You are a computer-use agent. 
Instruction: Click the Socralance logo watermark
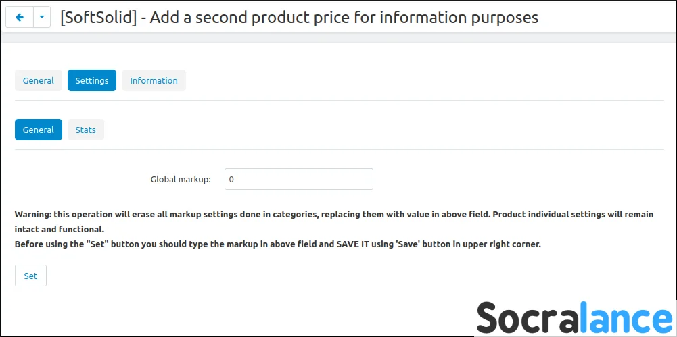[x=574, y=317]
